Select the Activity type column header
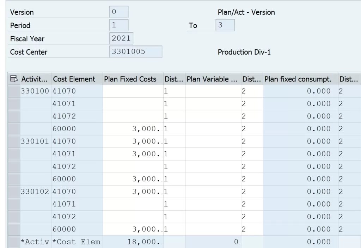This screenshot has height=248, width=361. 36,79
